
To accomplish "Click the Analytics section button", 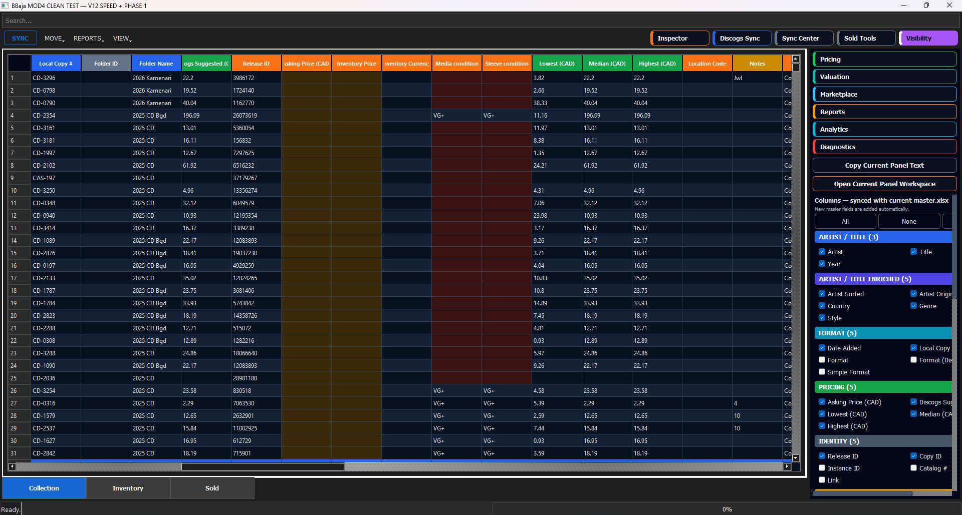I will pyautogui.click(x=884, y=129).
